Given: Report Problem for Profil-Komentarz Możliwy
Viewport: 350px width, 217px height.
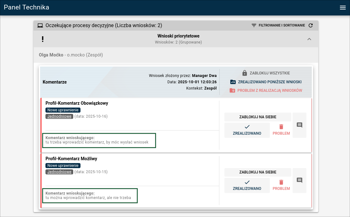Looking at the screenshot, I should tap(281, 185).
